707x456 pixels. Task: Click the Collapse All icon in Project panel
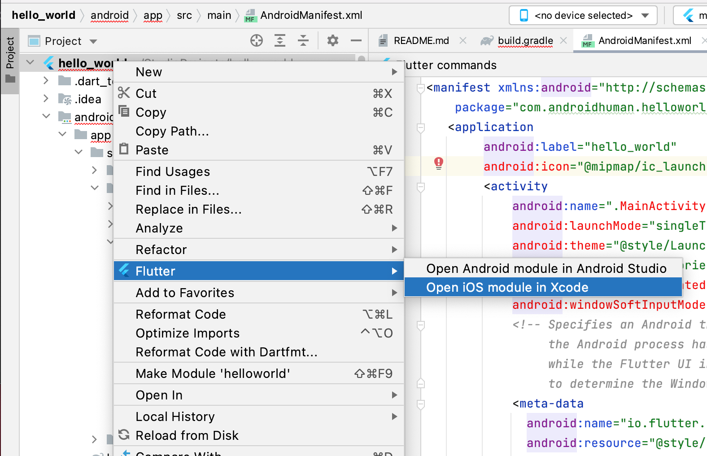(303, 41)
